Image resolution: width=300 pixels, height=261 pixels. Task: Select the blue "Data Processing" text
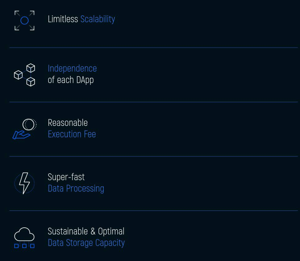click(76, 188)
